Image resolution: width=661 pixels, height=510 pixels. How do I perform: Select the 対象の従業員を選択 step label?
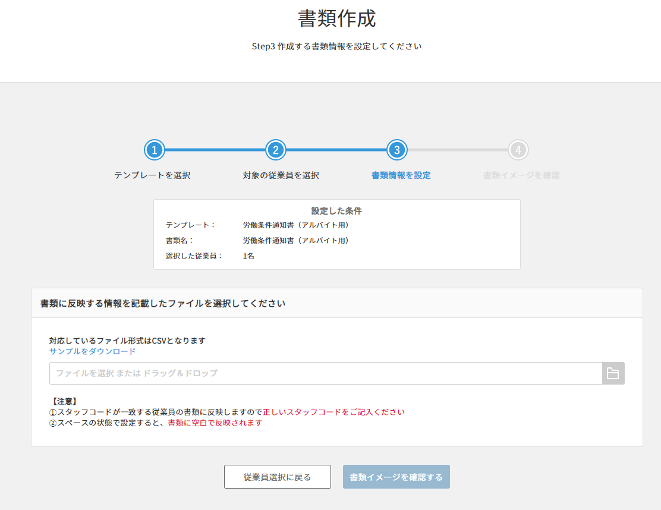point(281,175)
